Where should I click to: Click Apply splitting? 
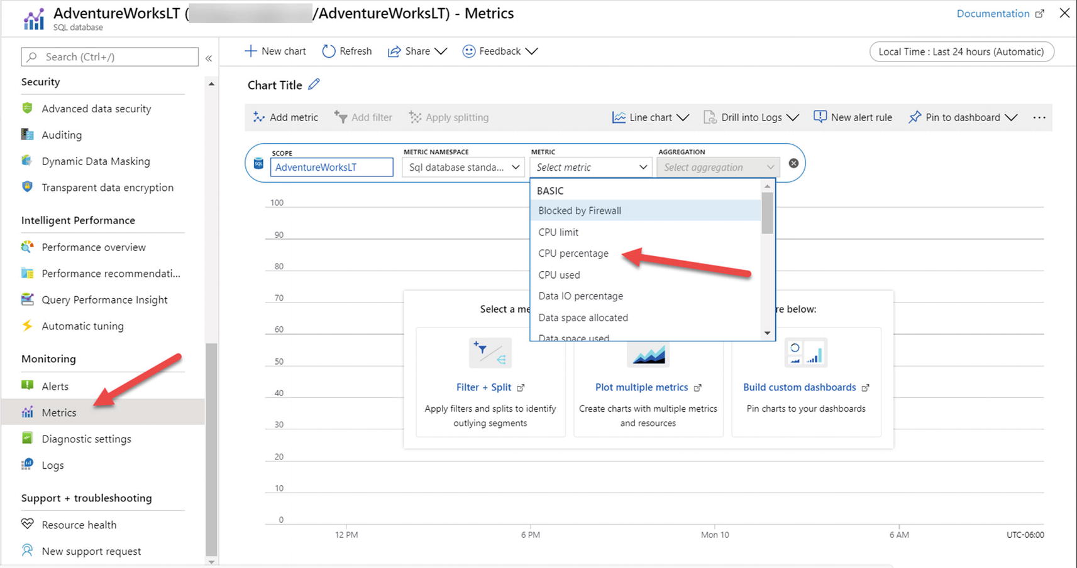click(x=449, y=117)
